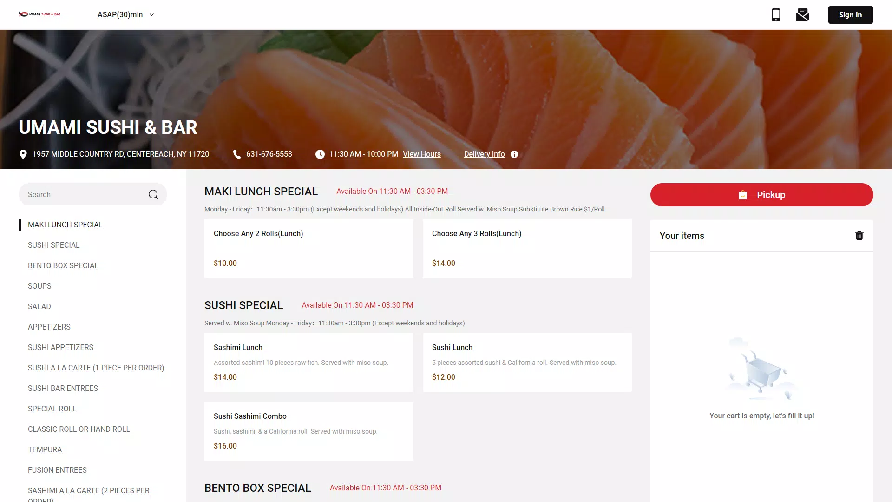Image resolution: width=892 pixels, height=502 pixels.
Task: Click the search magnifier icon
Action: point(153,194)
